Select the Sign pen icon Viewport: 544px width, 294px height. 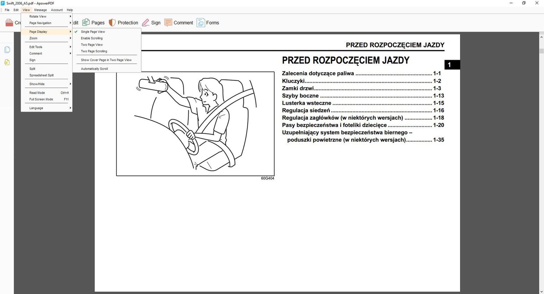[145, 22]
